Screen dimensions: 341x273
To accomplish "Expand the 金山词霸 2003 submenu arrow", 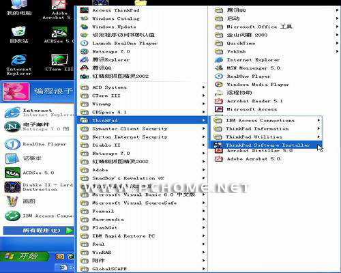I will [338, 35].
